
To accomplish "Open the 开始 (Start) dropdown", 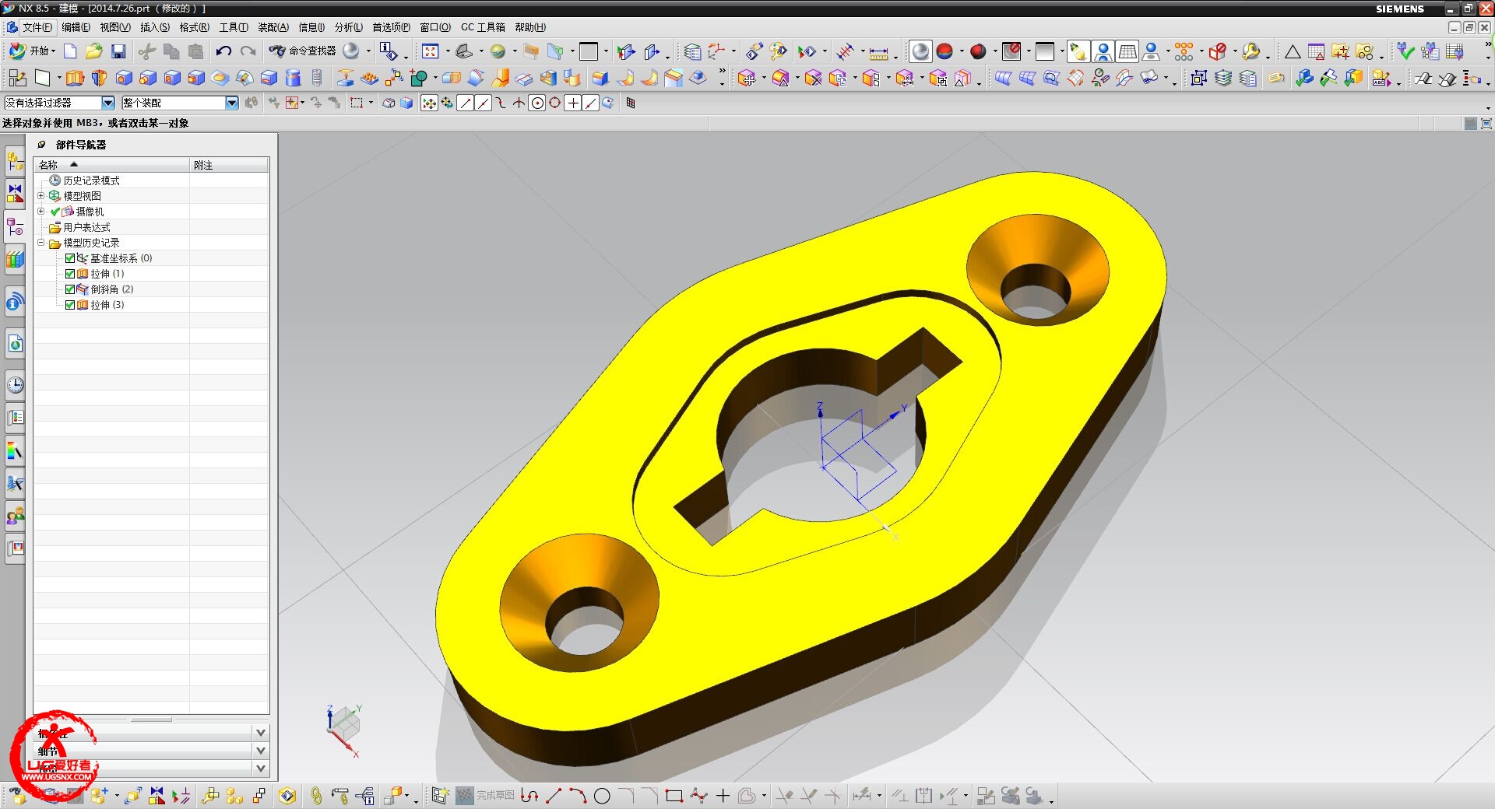I will 32,51.
